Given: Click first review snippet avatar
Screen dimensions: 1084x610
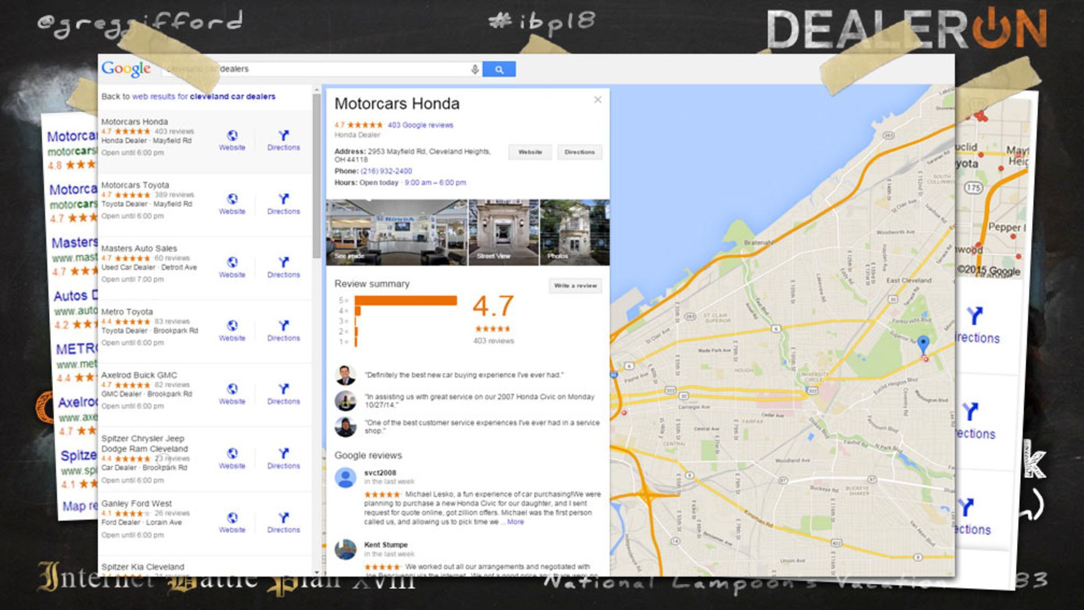Looking at the screenshot, I should coord(345,374).
